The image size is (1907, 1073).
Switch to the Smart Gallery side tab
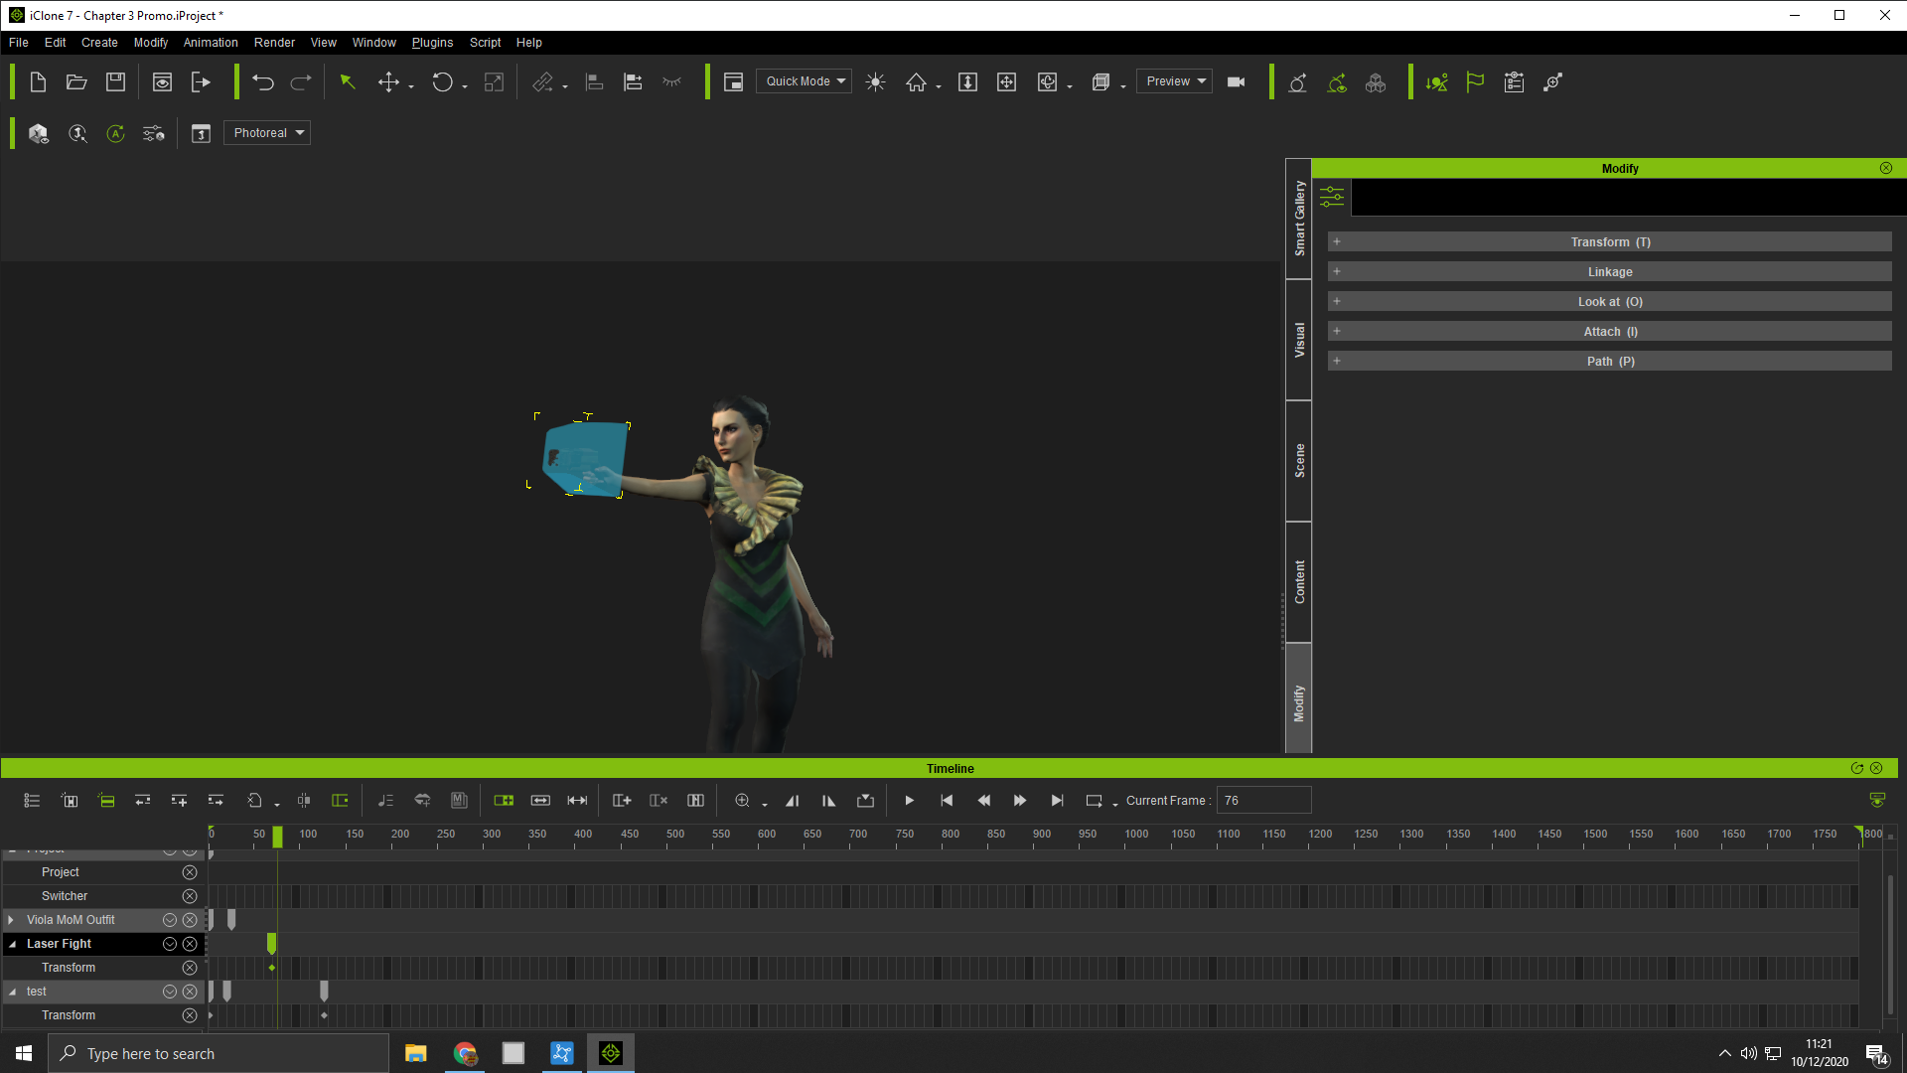1299,219
